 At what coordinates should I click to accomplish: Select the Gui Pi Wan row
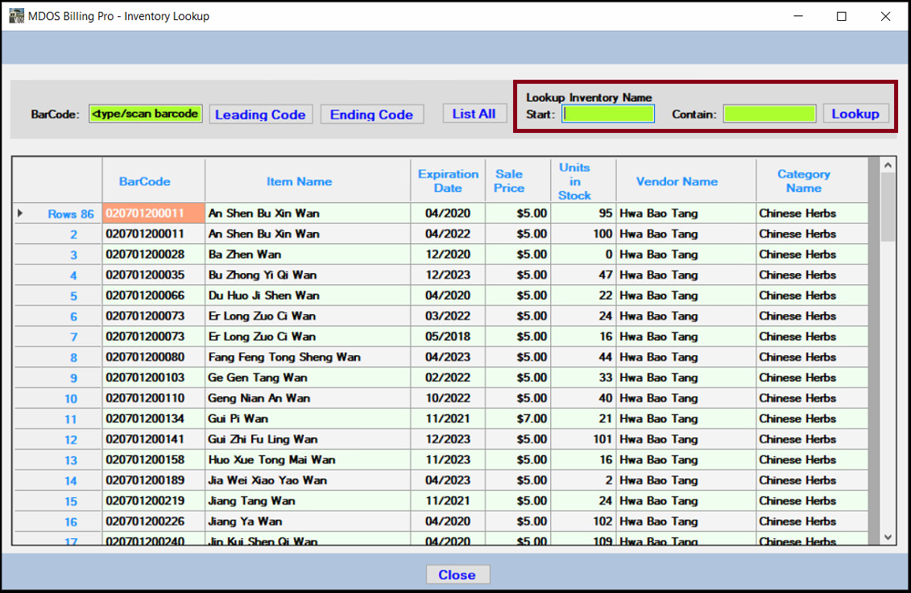click(x=266, y=418)
